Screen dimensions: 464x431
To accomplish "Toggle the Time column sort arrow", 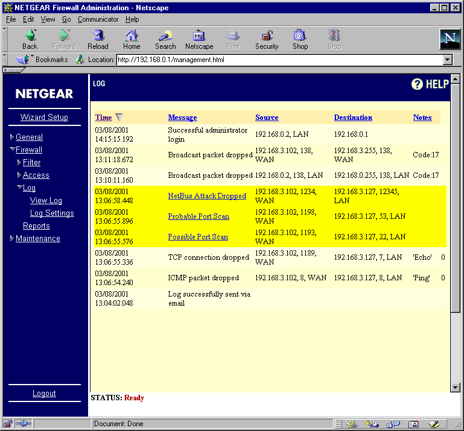I will tap(119, 118).
